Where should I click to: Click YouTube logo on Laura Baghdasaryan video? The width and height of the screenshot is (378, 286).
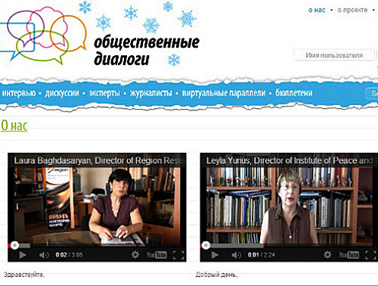click(156, 255)
